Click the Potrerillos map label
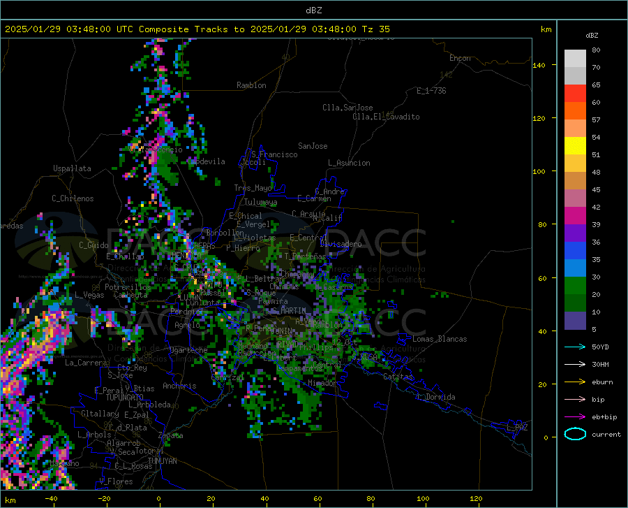 128,287
